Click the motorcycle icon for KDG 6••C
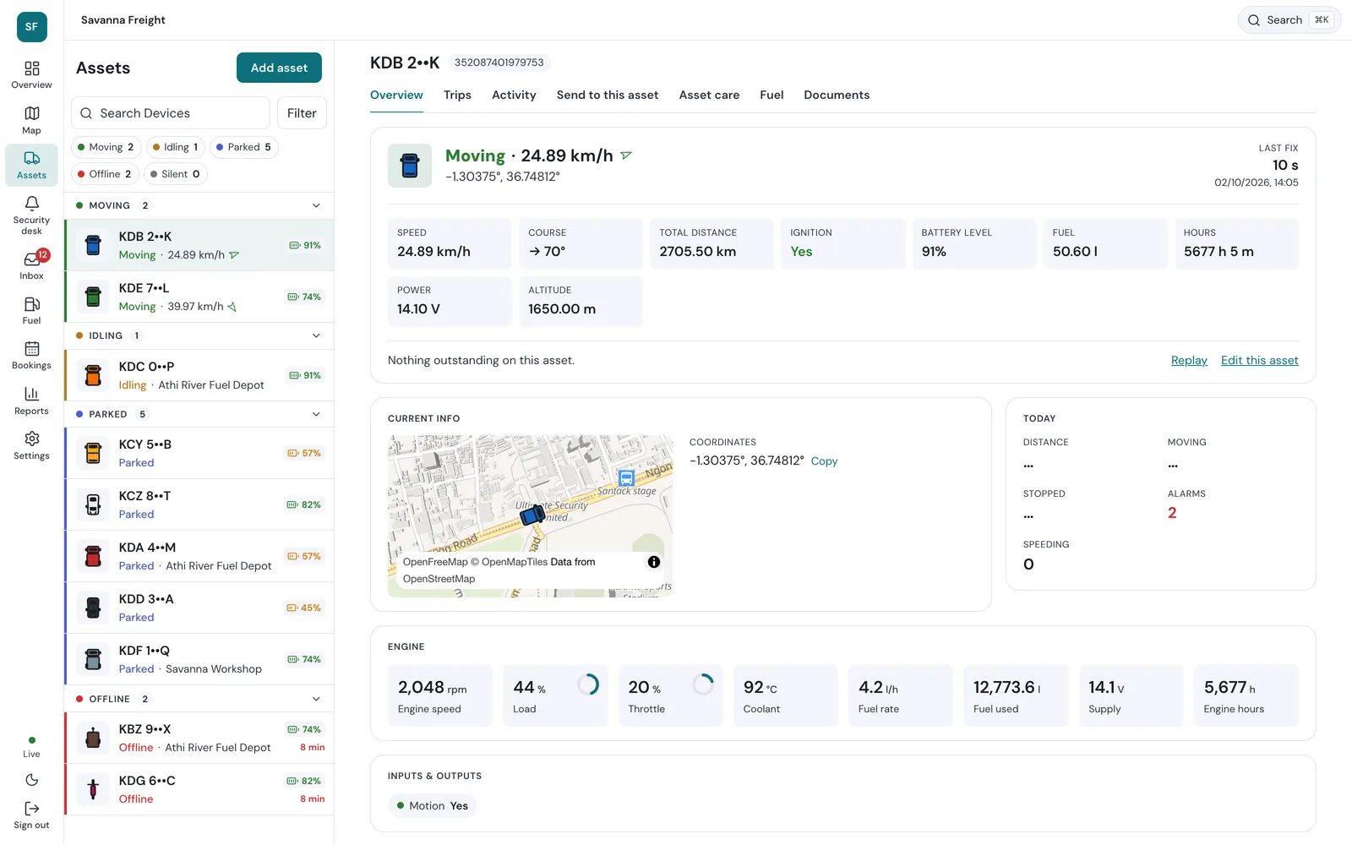1352x845 pixels. [94, 789]
